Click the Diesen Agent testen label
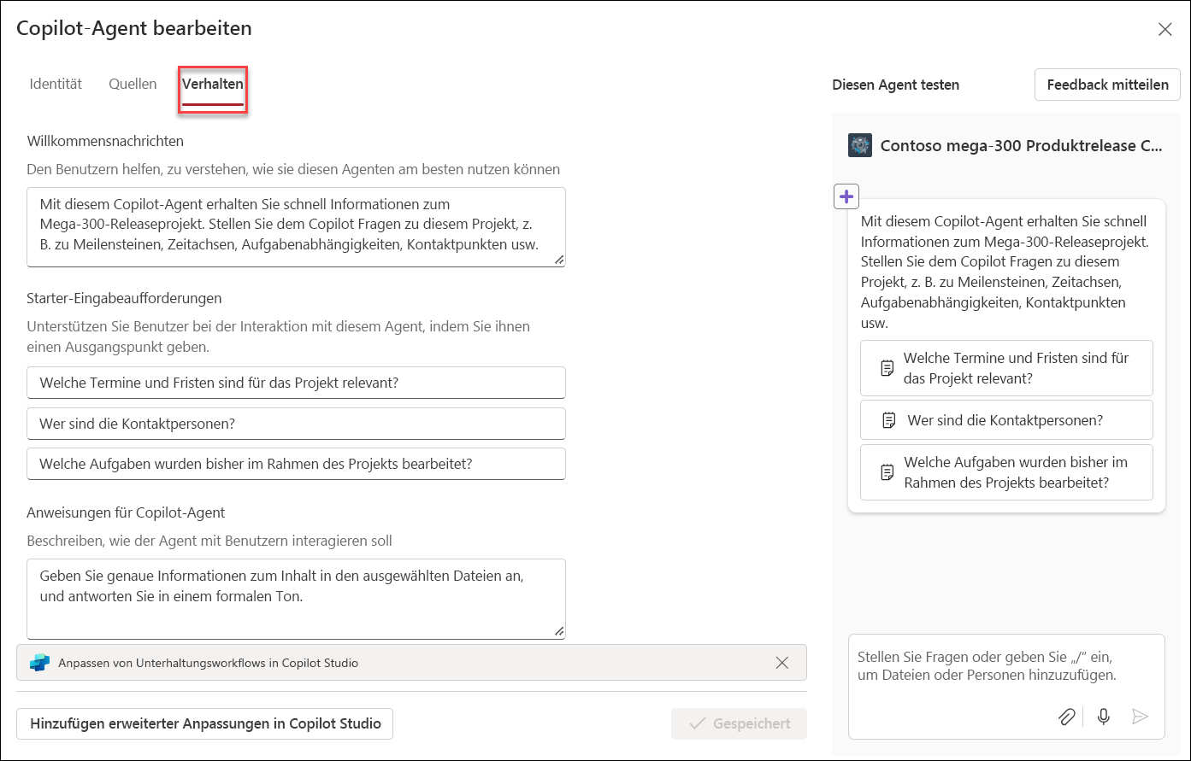The image size is (1191, 761). 895,85
